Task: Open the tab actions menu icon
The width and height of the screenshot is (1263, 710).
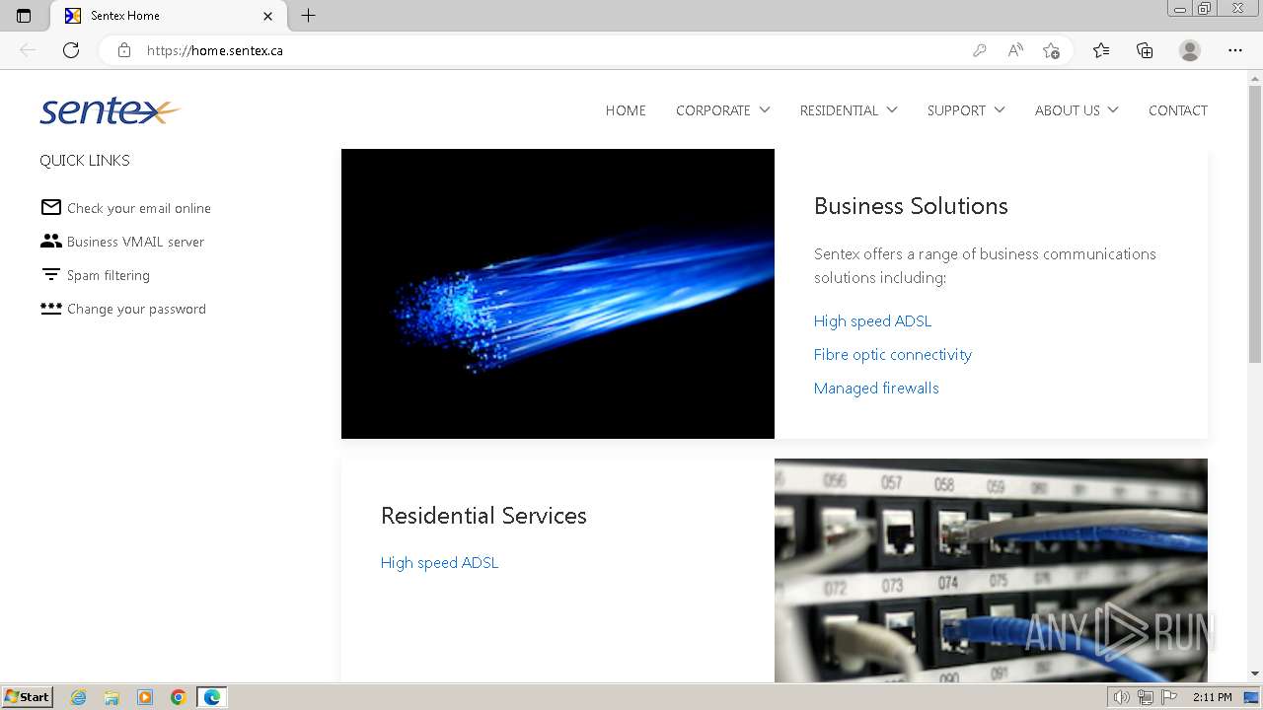Action: [24, 16]
